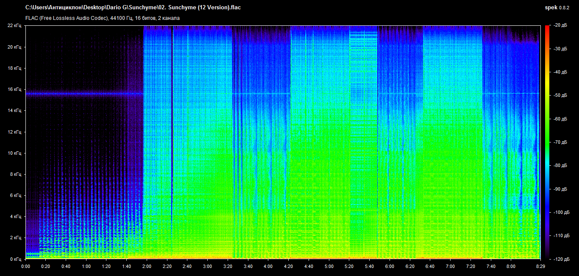Click the '18 кГц' frequency axis label
The height and width of the screenshot is (276, 579).
tap(14, 68)
